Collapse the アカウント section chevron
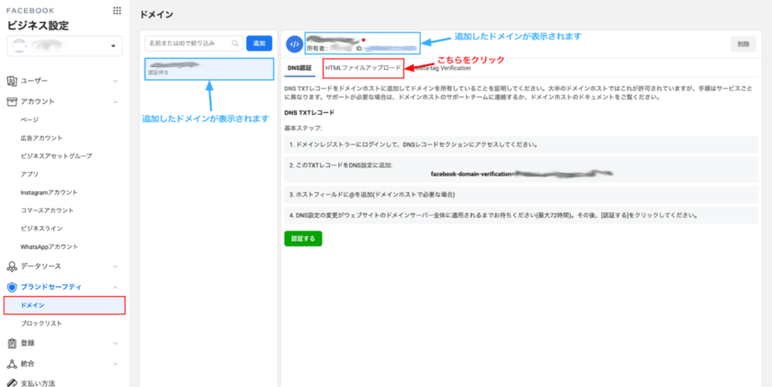 pyautogui.click(x=116, y=102)
